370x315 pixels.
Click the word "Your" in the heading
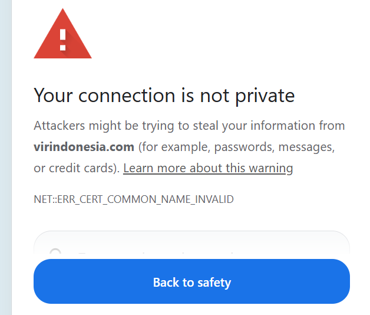(54, 95)
